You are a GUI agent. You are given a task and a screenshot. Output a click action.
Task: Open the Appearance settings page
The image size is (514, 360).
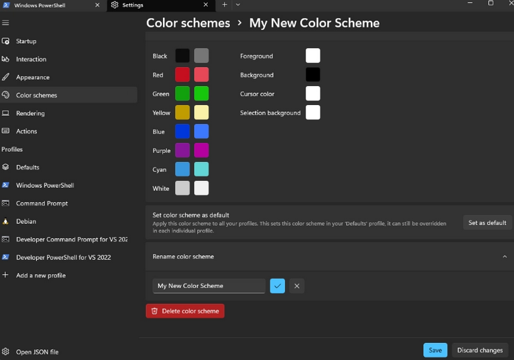(x=68, y=77)
